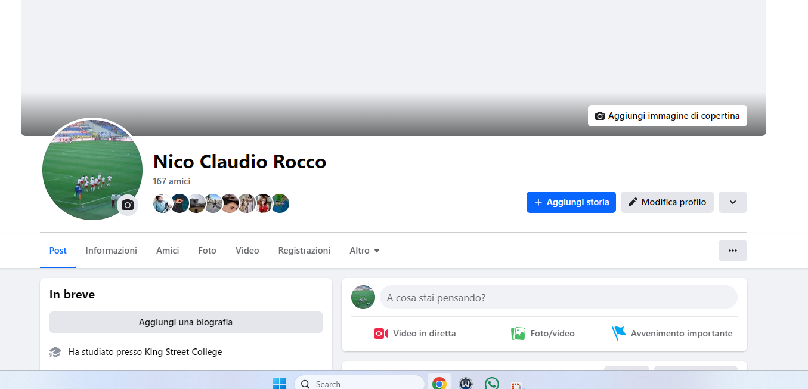Click the camera icon on profile picture
808x389 pixels.
(x=128, y=205)
